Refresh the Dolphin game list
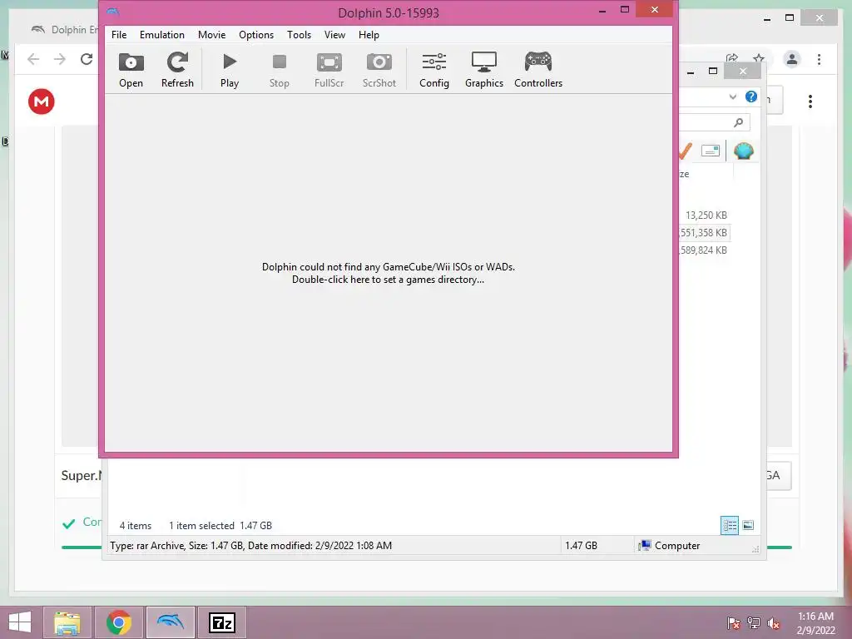The width and height of the screenshot is (852, 639). pyautogui.click(x=177, y=70)
